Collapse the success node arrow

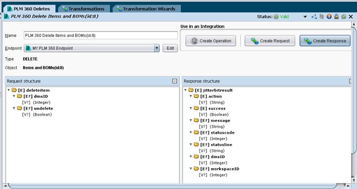point(191,108)
